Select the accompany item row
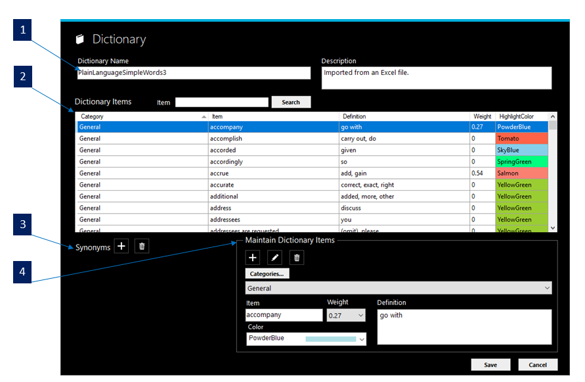 point(313,127)
